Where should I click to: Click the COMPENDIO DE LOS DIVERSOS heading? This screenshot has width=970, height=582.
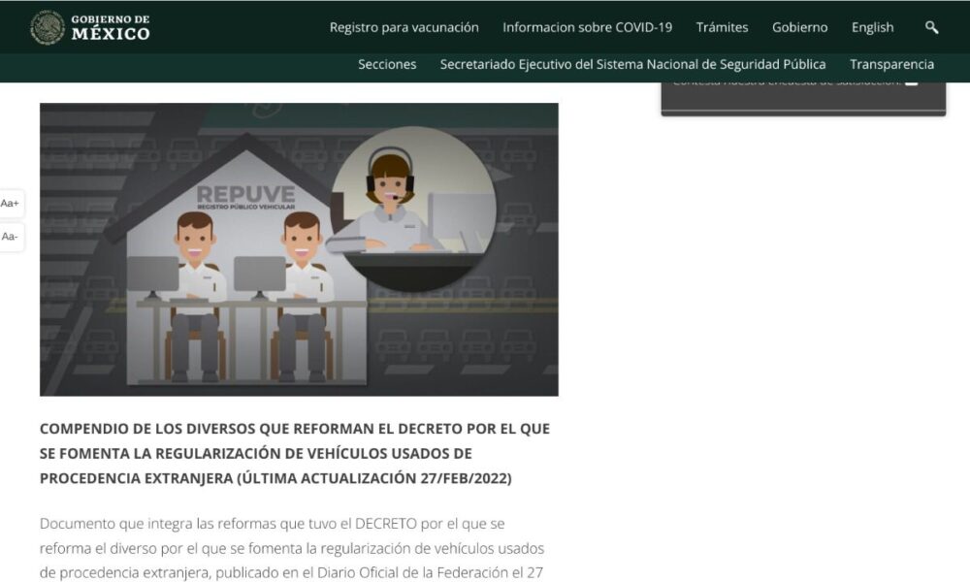[295, 453]
